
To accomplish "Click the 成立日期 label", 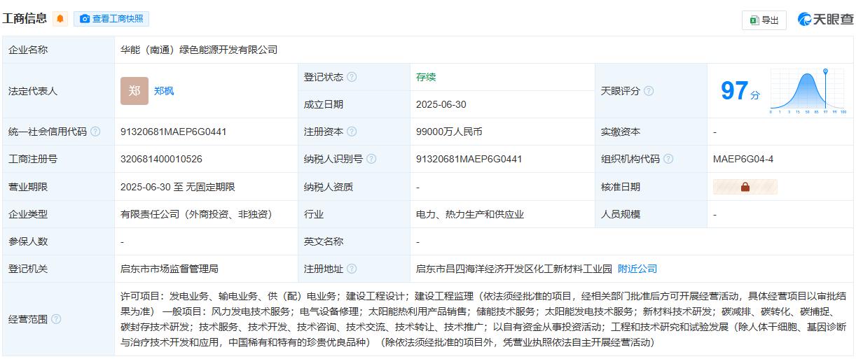I will 324,104.
